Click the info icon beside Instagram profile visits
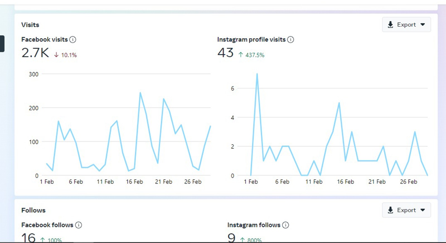The height and width of the screenshot is (243, 446). (290, 40)
